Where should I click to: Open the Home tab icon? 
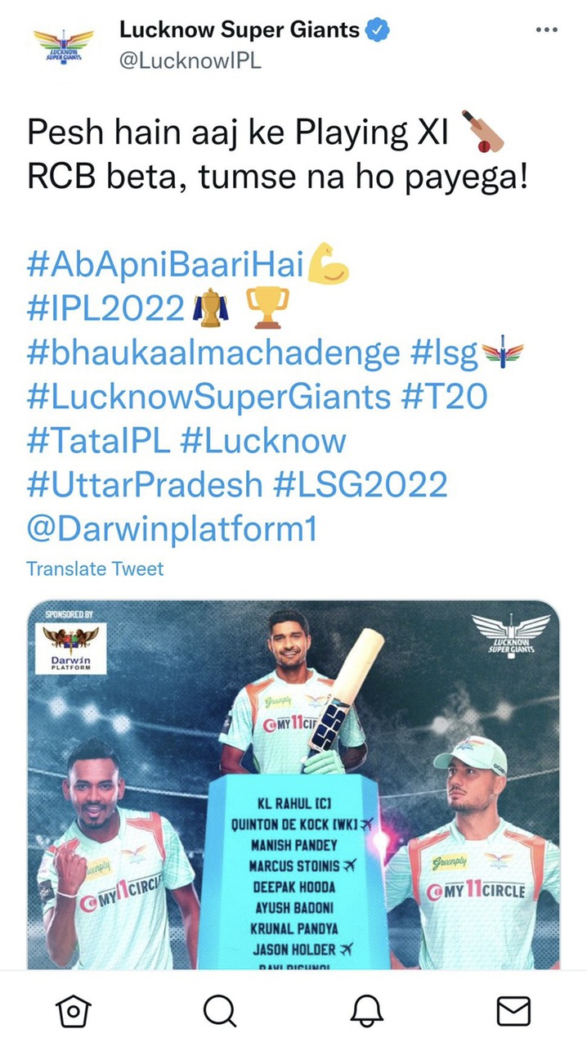click(x=74, y=1011)
